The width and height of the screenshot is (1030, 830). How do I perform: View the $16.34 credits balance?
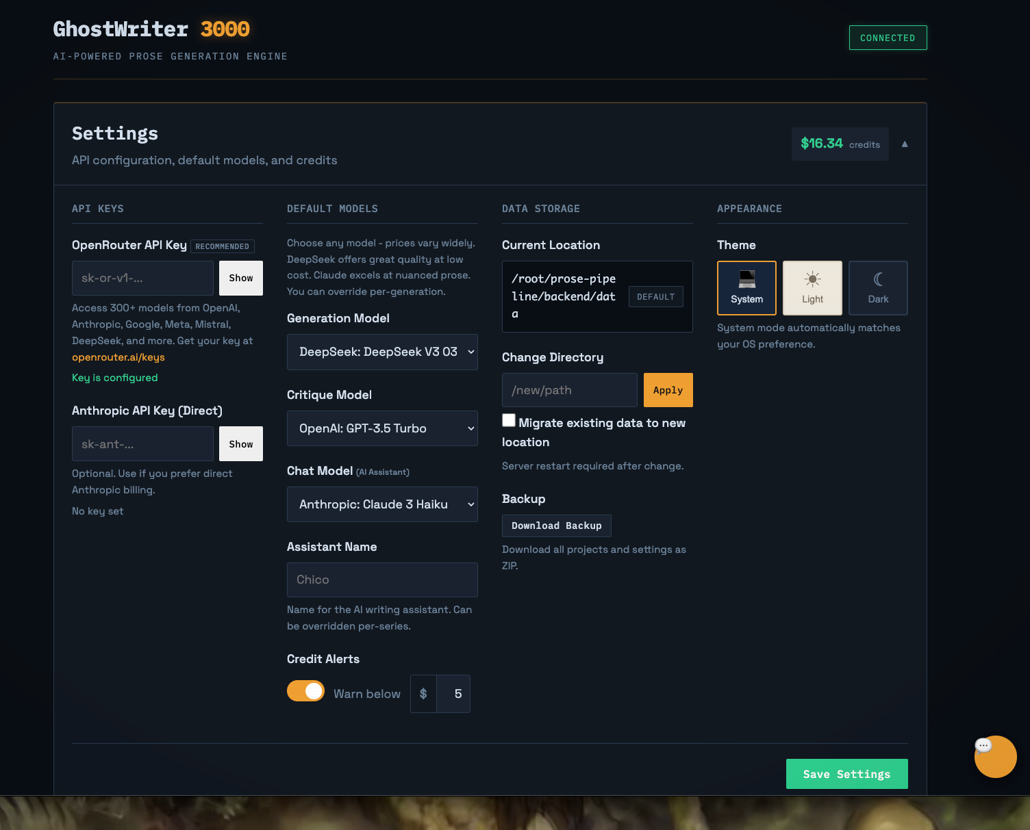pos(840,144)
